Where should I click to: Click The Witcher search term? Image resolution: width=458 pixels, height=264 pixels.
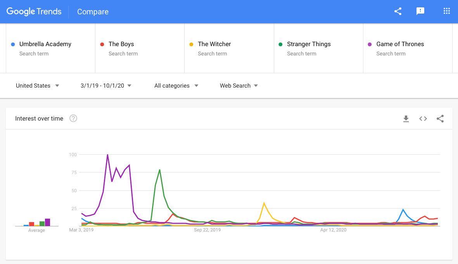pyautogui.click(x=214, y=44)
